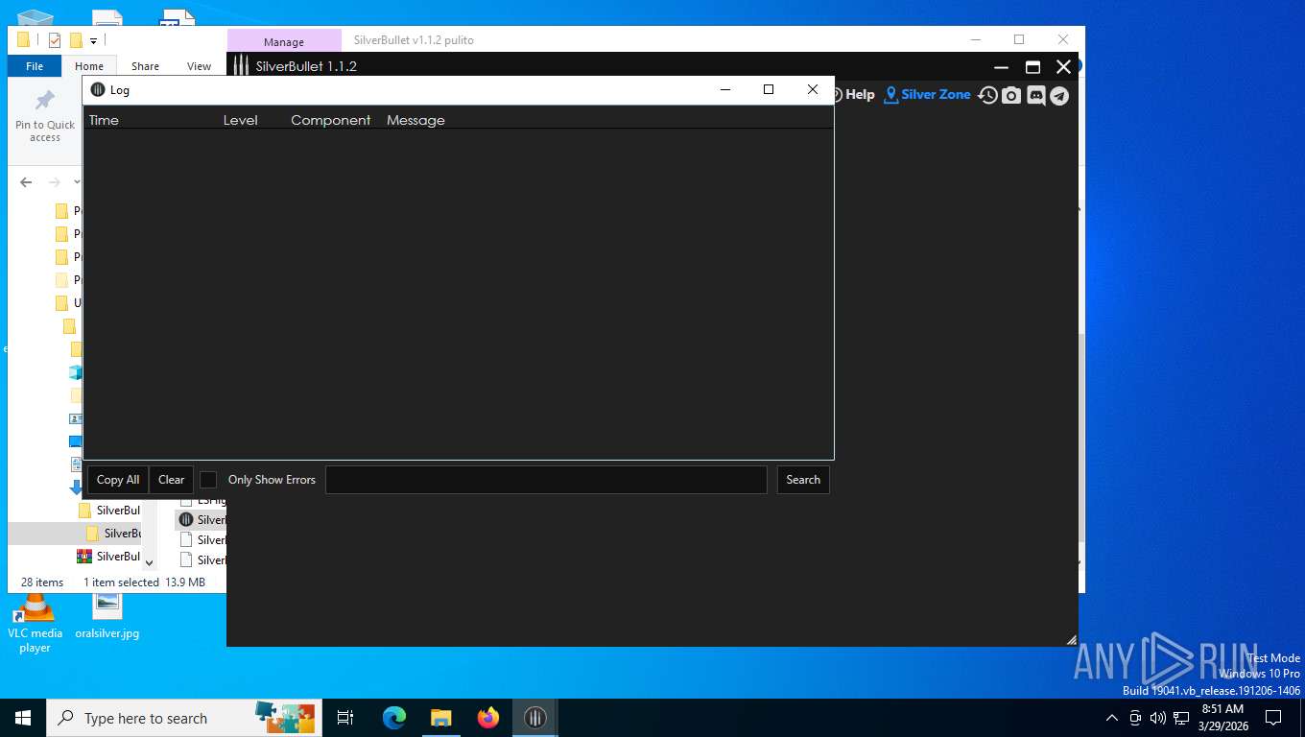This screenshot has width=1305, height=737.
Task: Open network icon in system tray
Action: pos(1181,718)
